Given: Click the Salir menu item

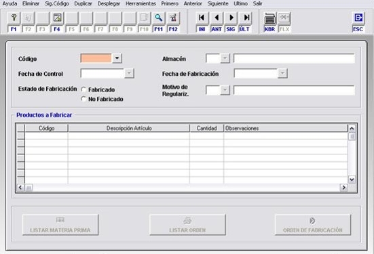Looking at the screenshot, I should (x=258, y=3).
